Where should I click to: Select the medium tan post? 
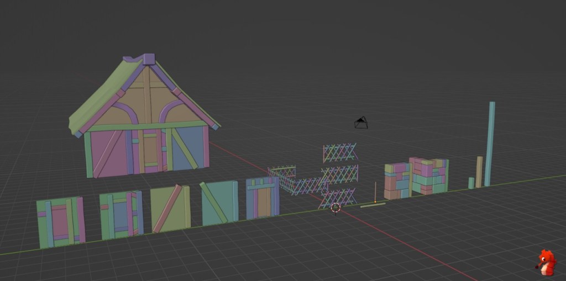(x=479, y=172)
